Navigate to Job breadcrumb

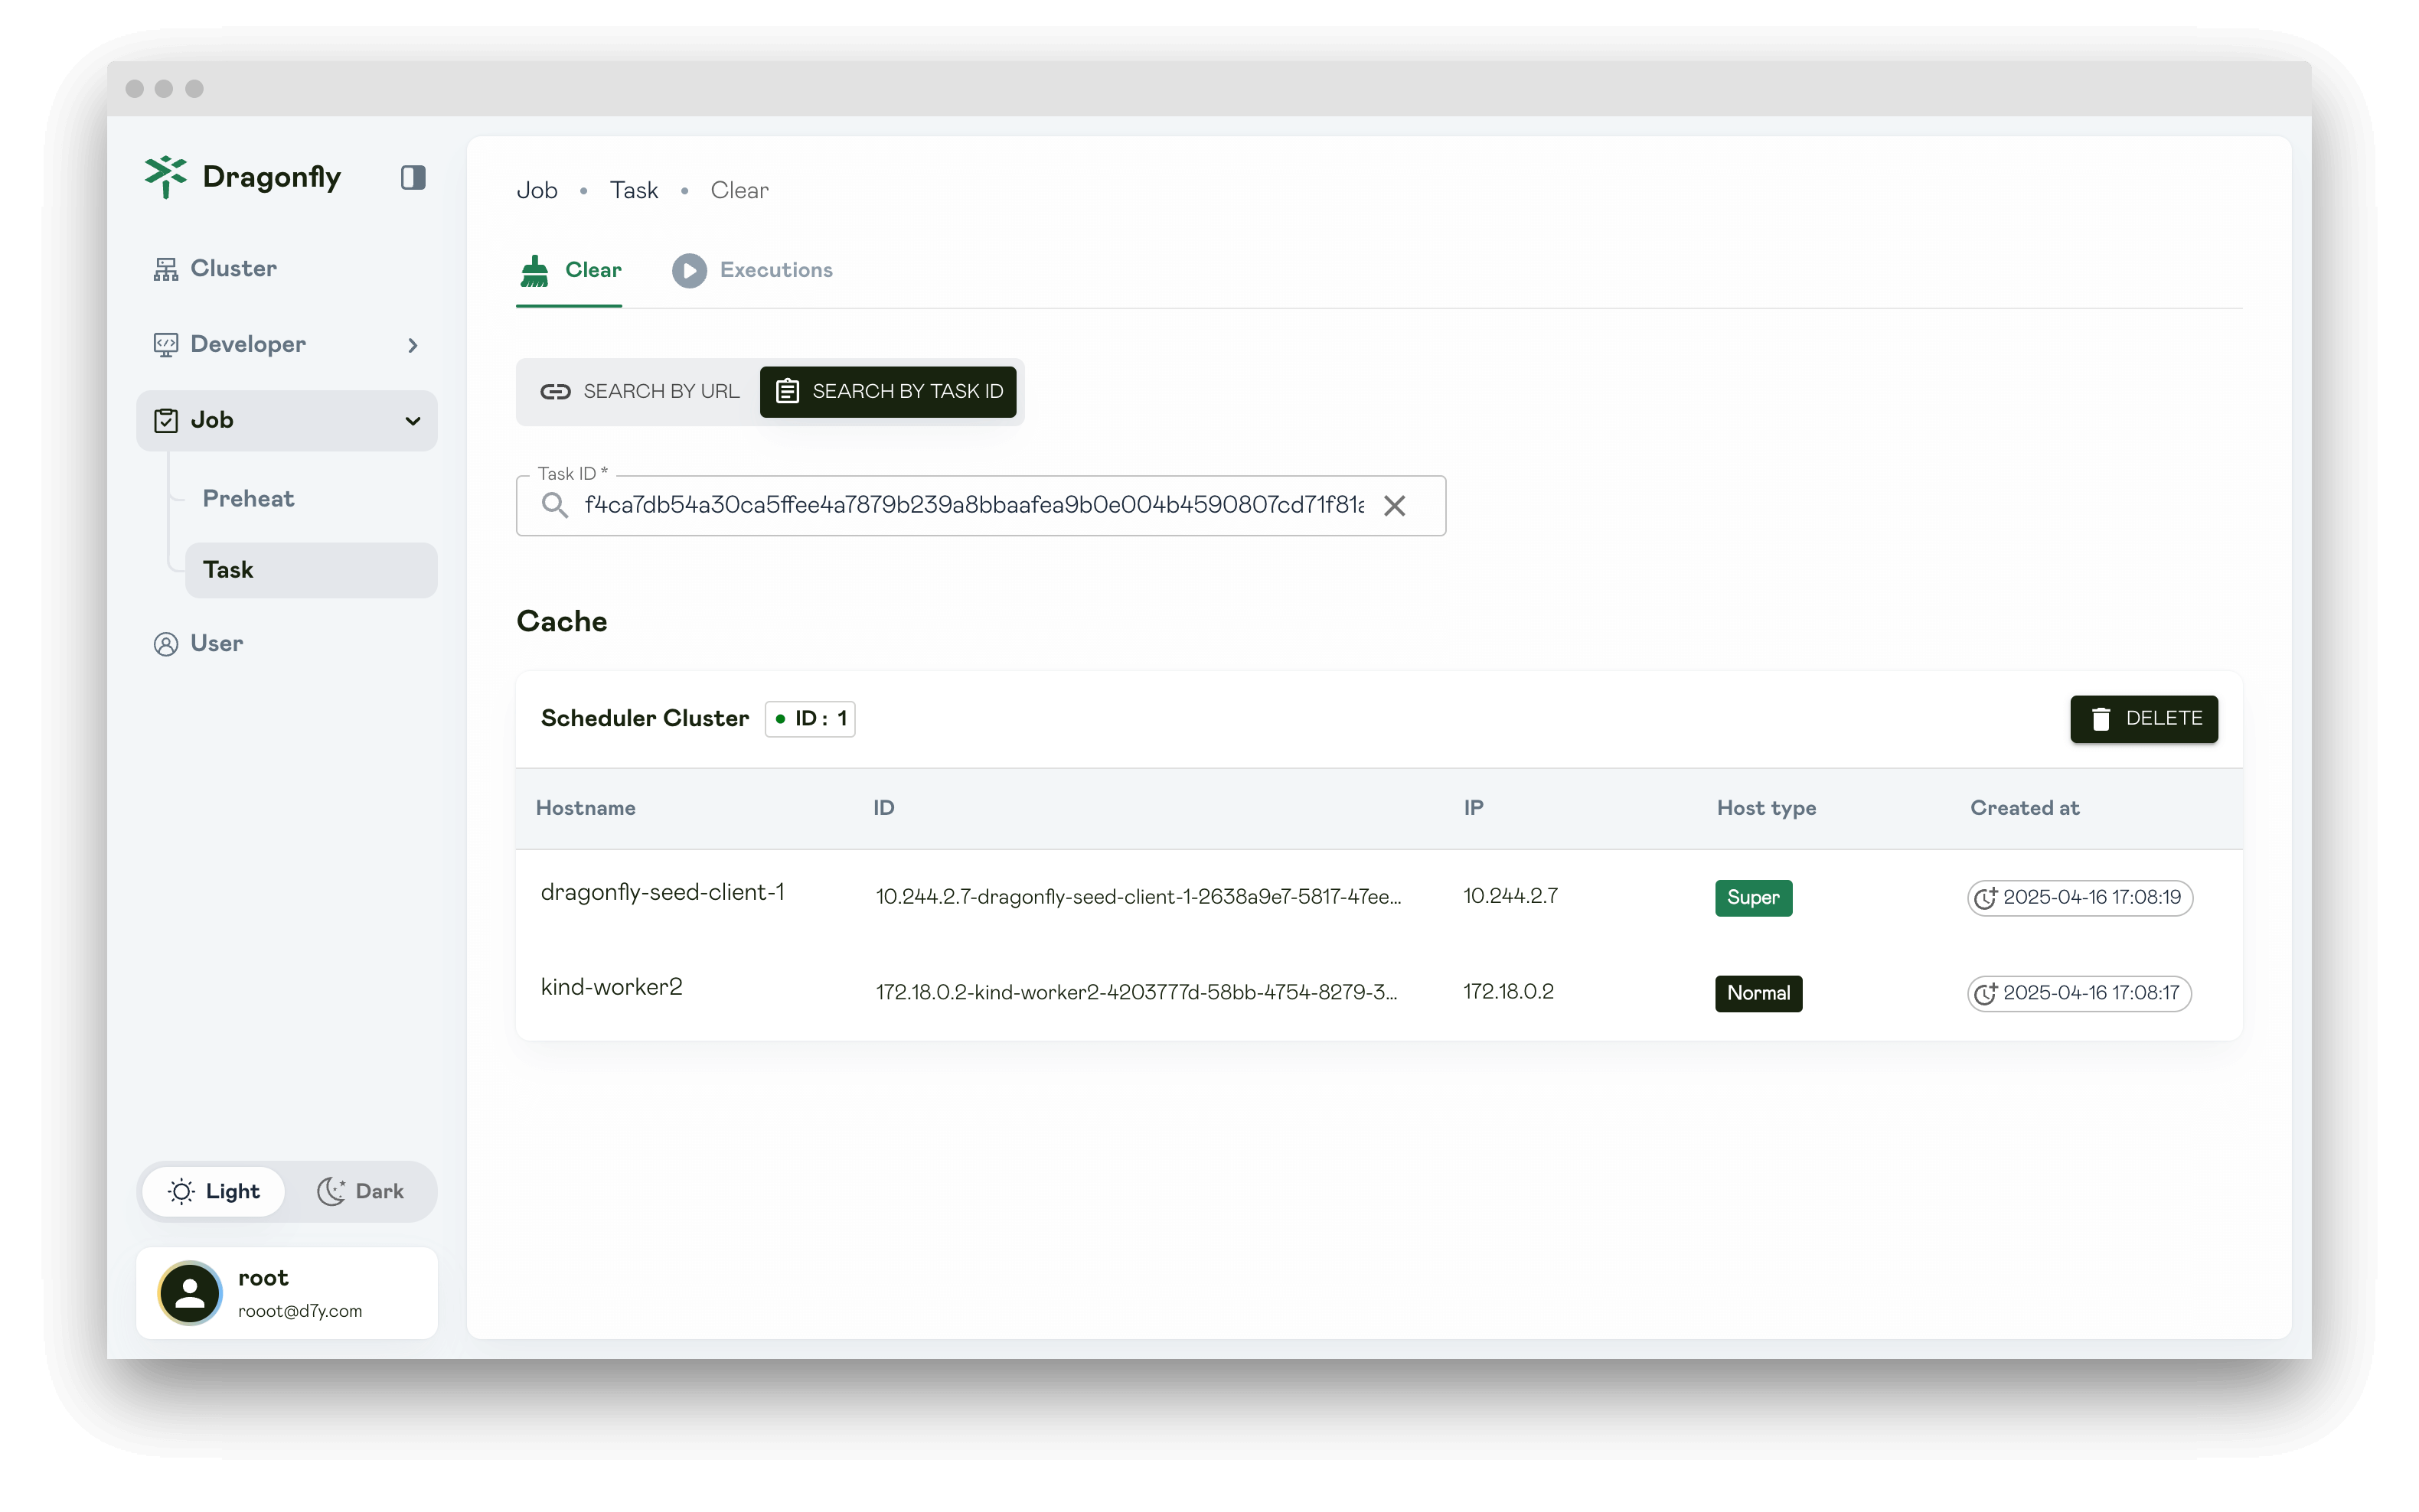(x=537, y=190)
